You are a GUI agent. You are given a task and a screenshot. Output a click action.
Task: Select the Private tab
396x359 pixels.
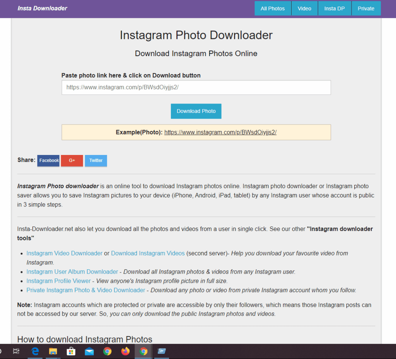(366, 9)
